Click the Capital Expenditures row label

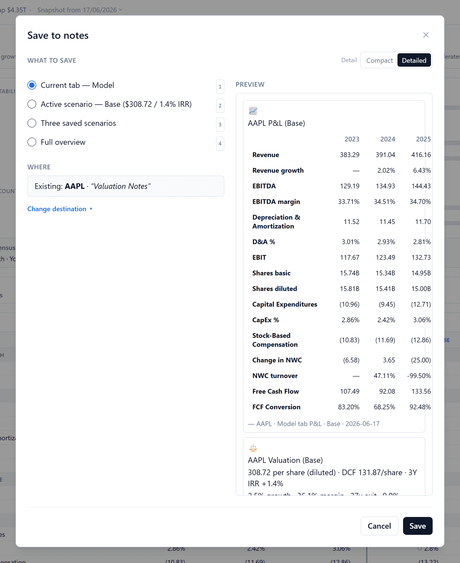[x=285, y=304]
